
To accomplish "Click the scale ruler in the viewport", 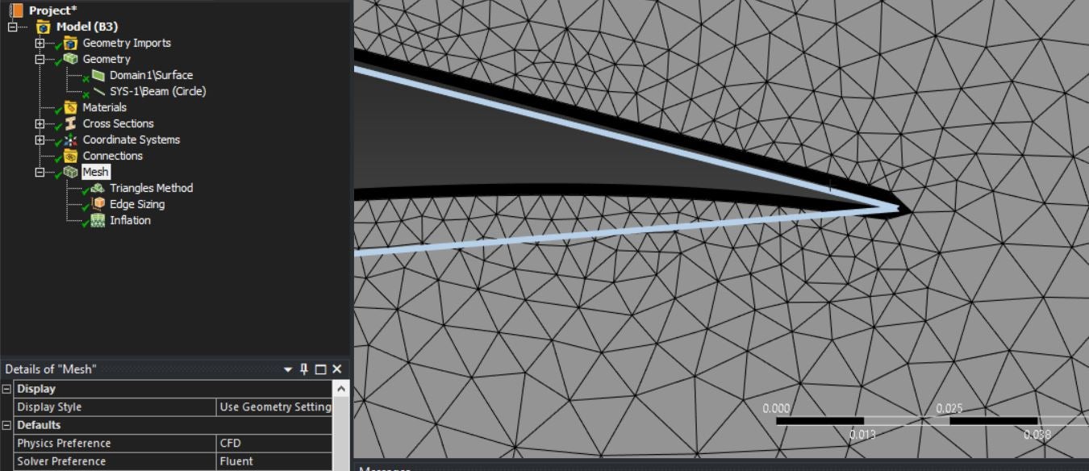I will pyautogui.click(x=931, y=421).
